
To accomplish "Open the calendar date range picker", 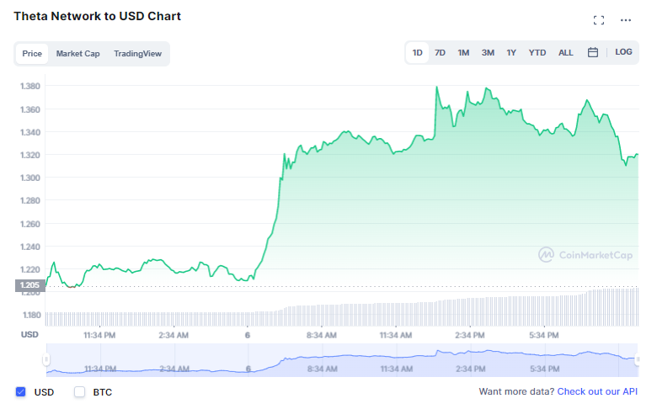I will (x=592, y=52).
